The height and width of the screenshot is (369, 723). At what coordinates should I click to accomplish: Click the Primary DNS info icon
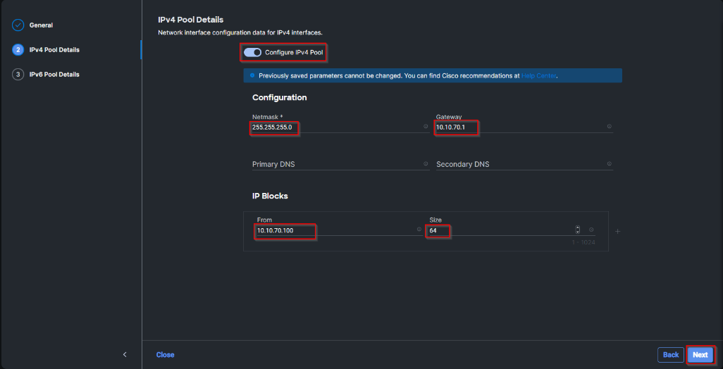pos(426,164)
